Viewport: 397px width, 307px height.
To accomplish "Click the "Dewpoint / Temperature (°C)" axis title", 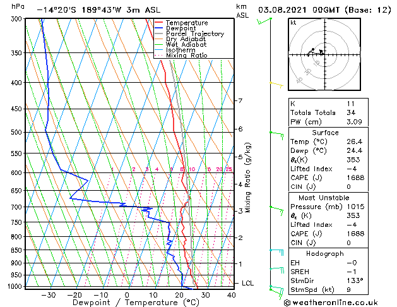I will click(x=136, y=303).
